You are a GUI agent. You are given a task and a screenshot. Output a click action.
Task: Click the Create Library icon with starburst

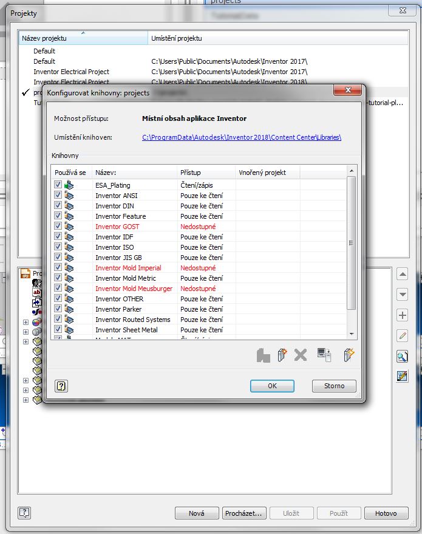pos(282,355)
